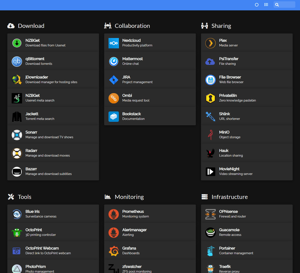Click 'Download manager for hosting sites' text

pyautogui.click(x=51, y=82)
